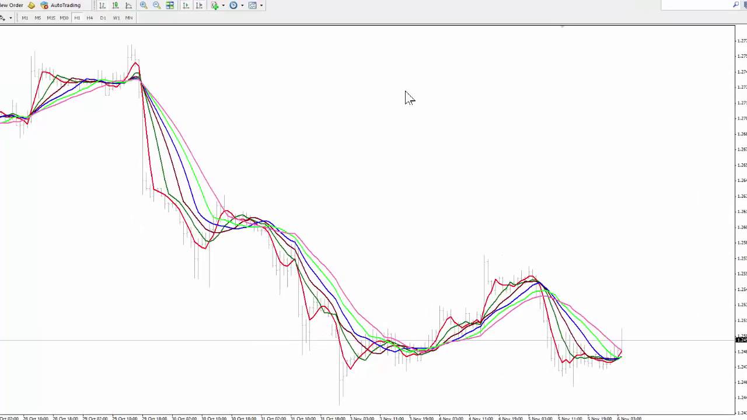
Task: Select the D1 timeframe
Action: [x=103, y=18]
